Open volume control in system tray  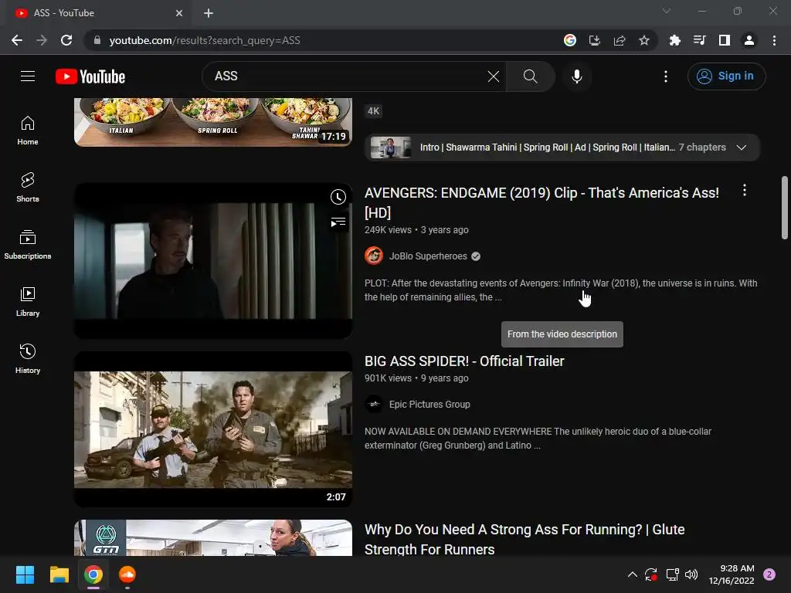pos(691,574)
